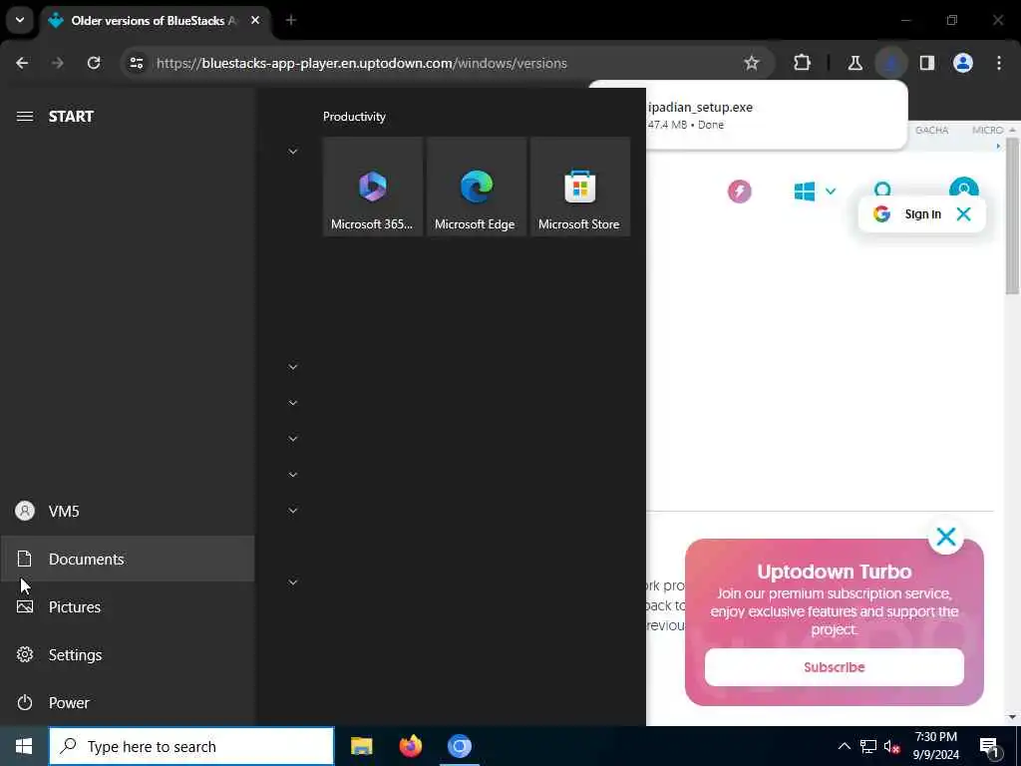Open Documents from Start sidebar

pos(128,559)
